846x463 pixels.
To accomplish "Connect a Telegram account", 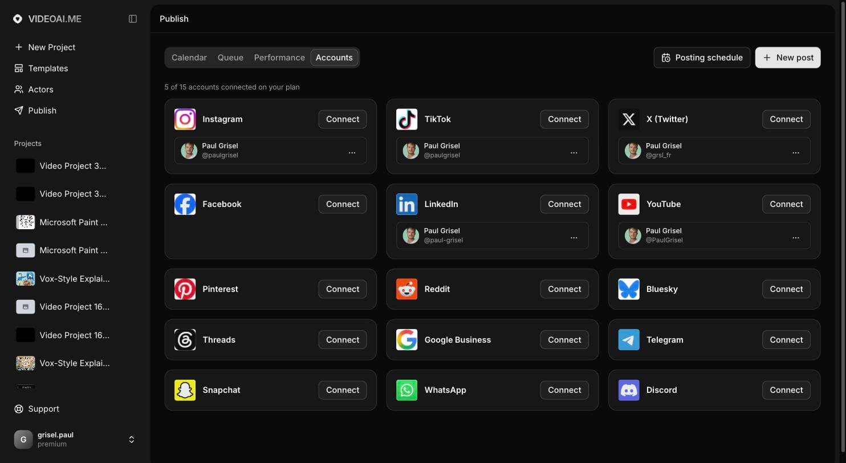I will (x=786, y=340).
